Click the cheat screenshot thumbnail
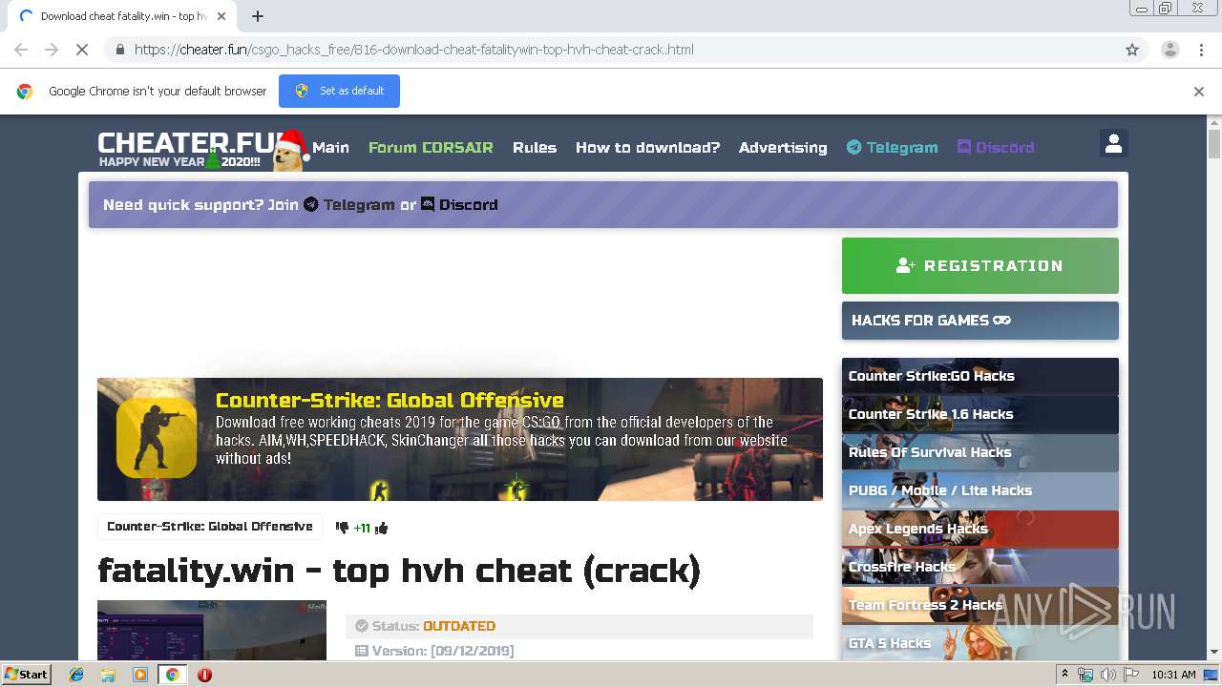The width and height of the screenshot is (1222, 687). [x=211, y=630]
